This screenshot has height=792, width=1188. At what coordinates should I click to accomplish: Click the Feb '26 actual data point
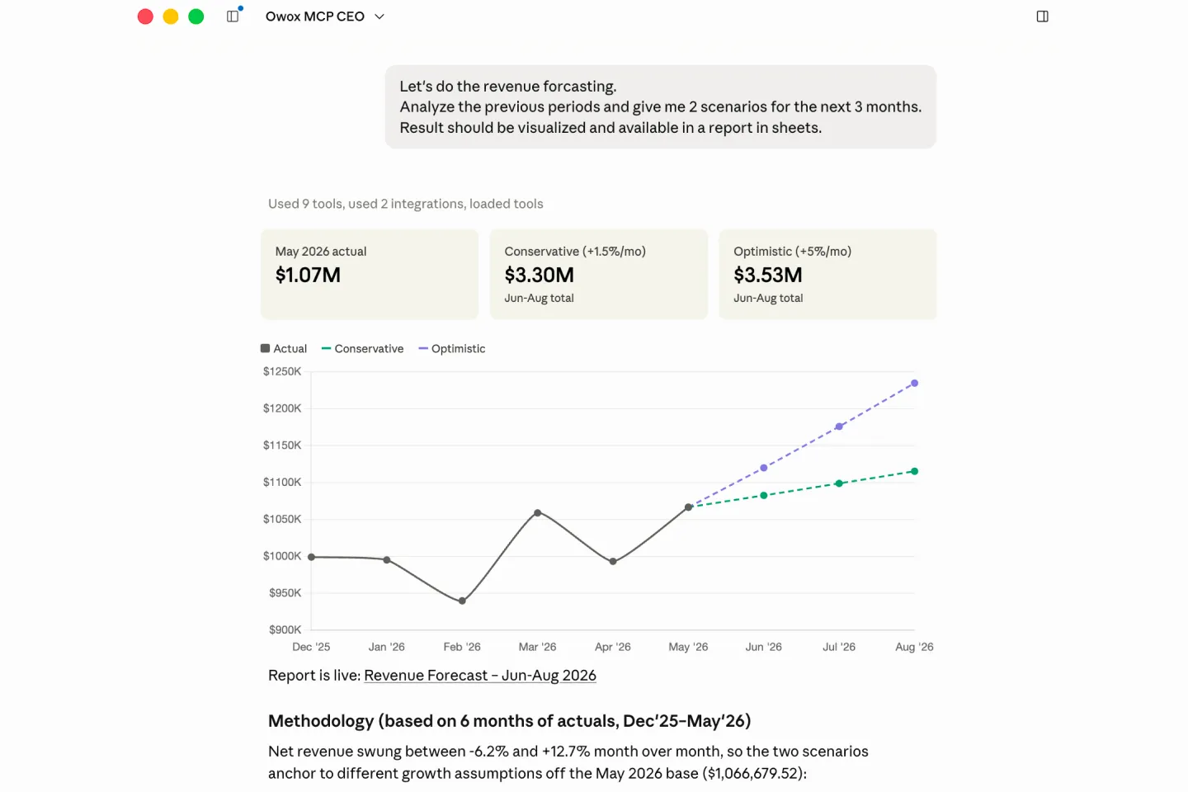pos(462,601)
